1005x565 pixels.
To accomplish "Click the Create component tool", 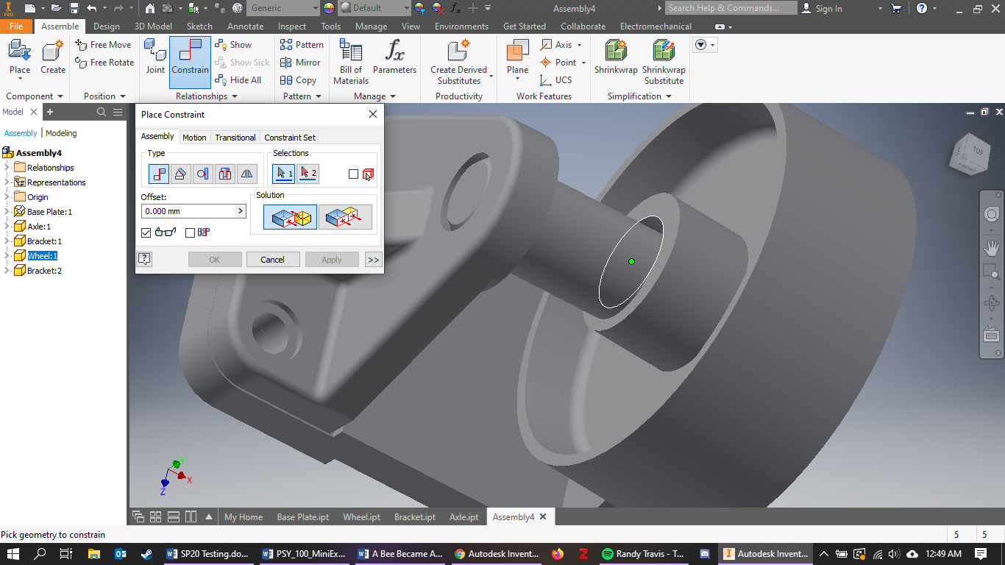I will click(x=53, y=57).
